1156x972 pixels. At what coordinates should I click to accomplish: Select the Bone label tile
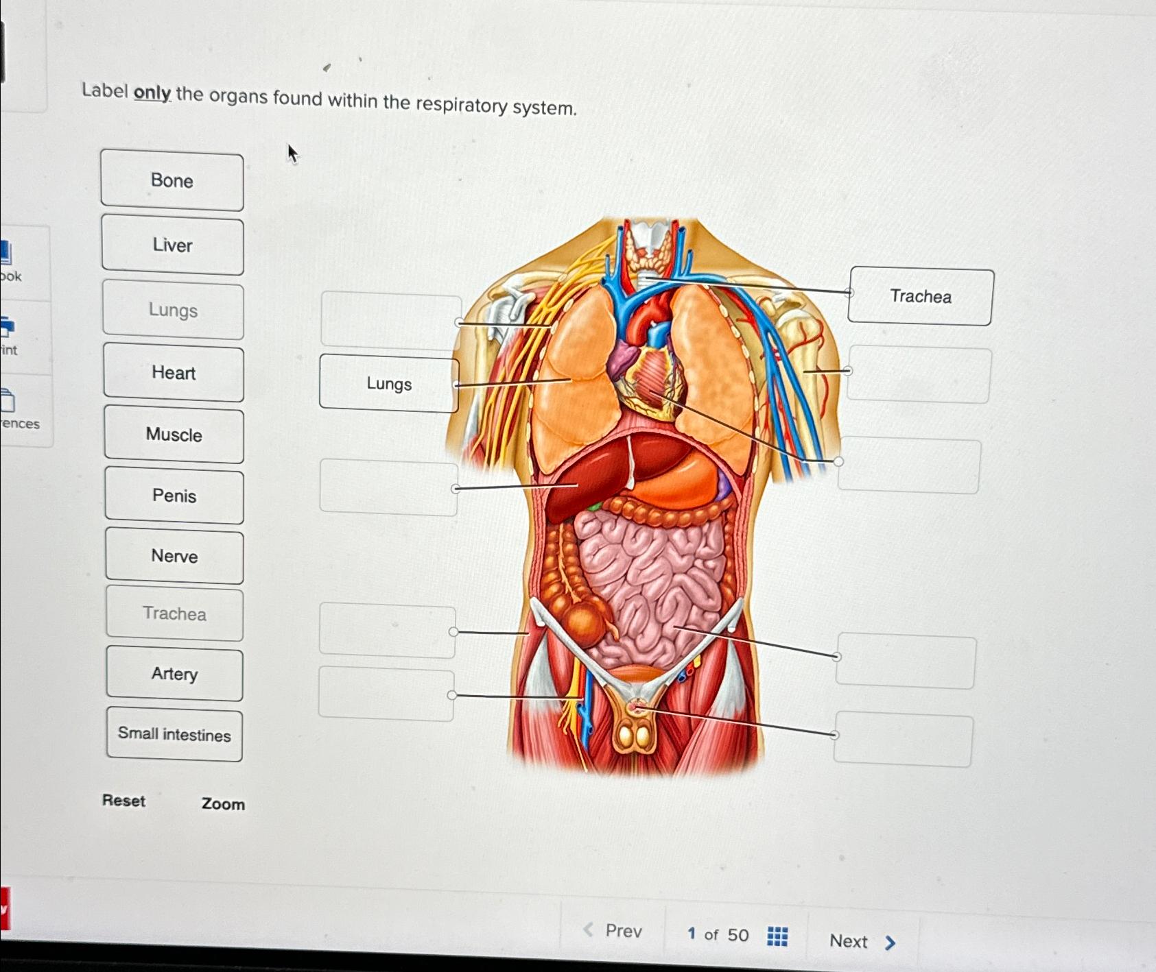pos(172,180)
